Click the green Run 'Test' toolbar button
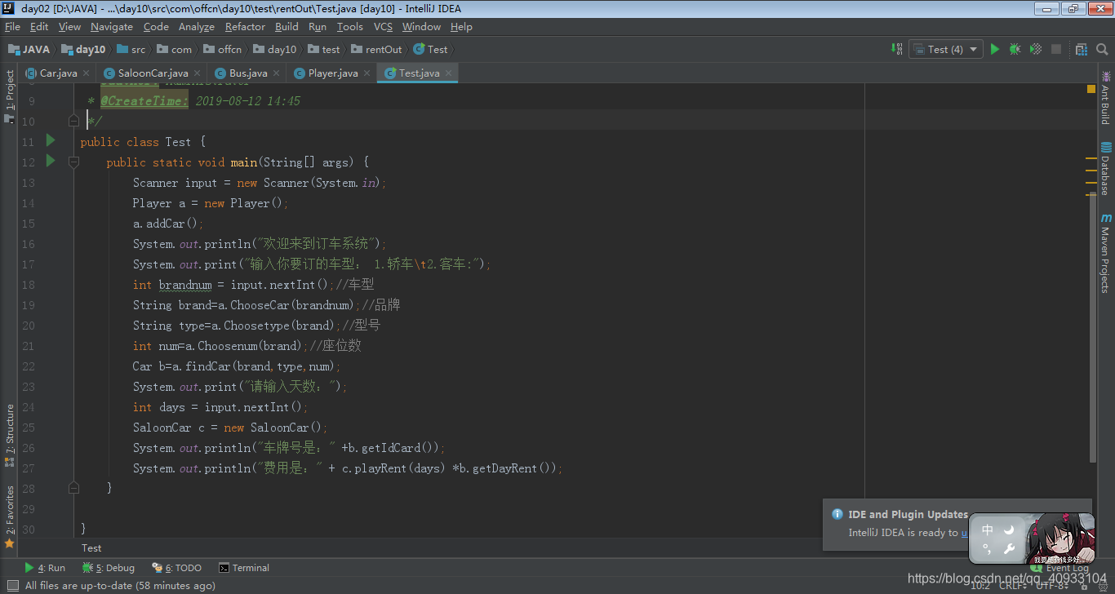Viewport: 1115px width, 594px height. pos(994,49)
